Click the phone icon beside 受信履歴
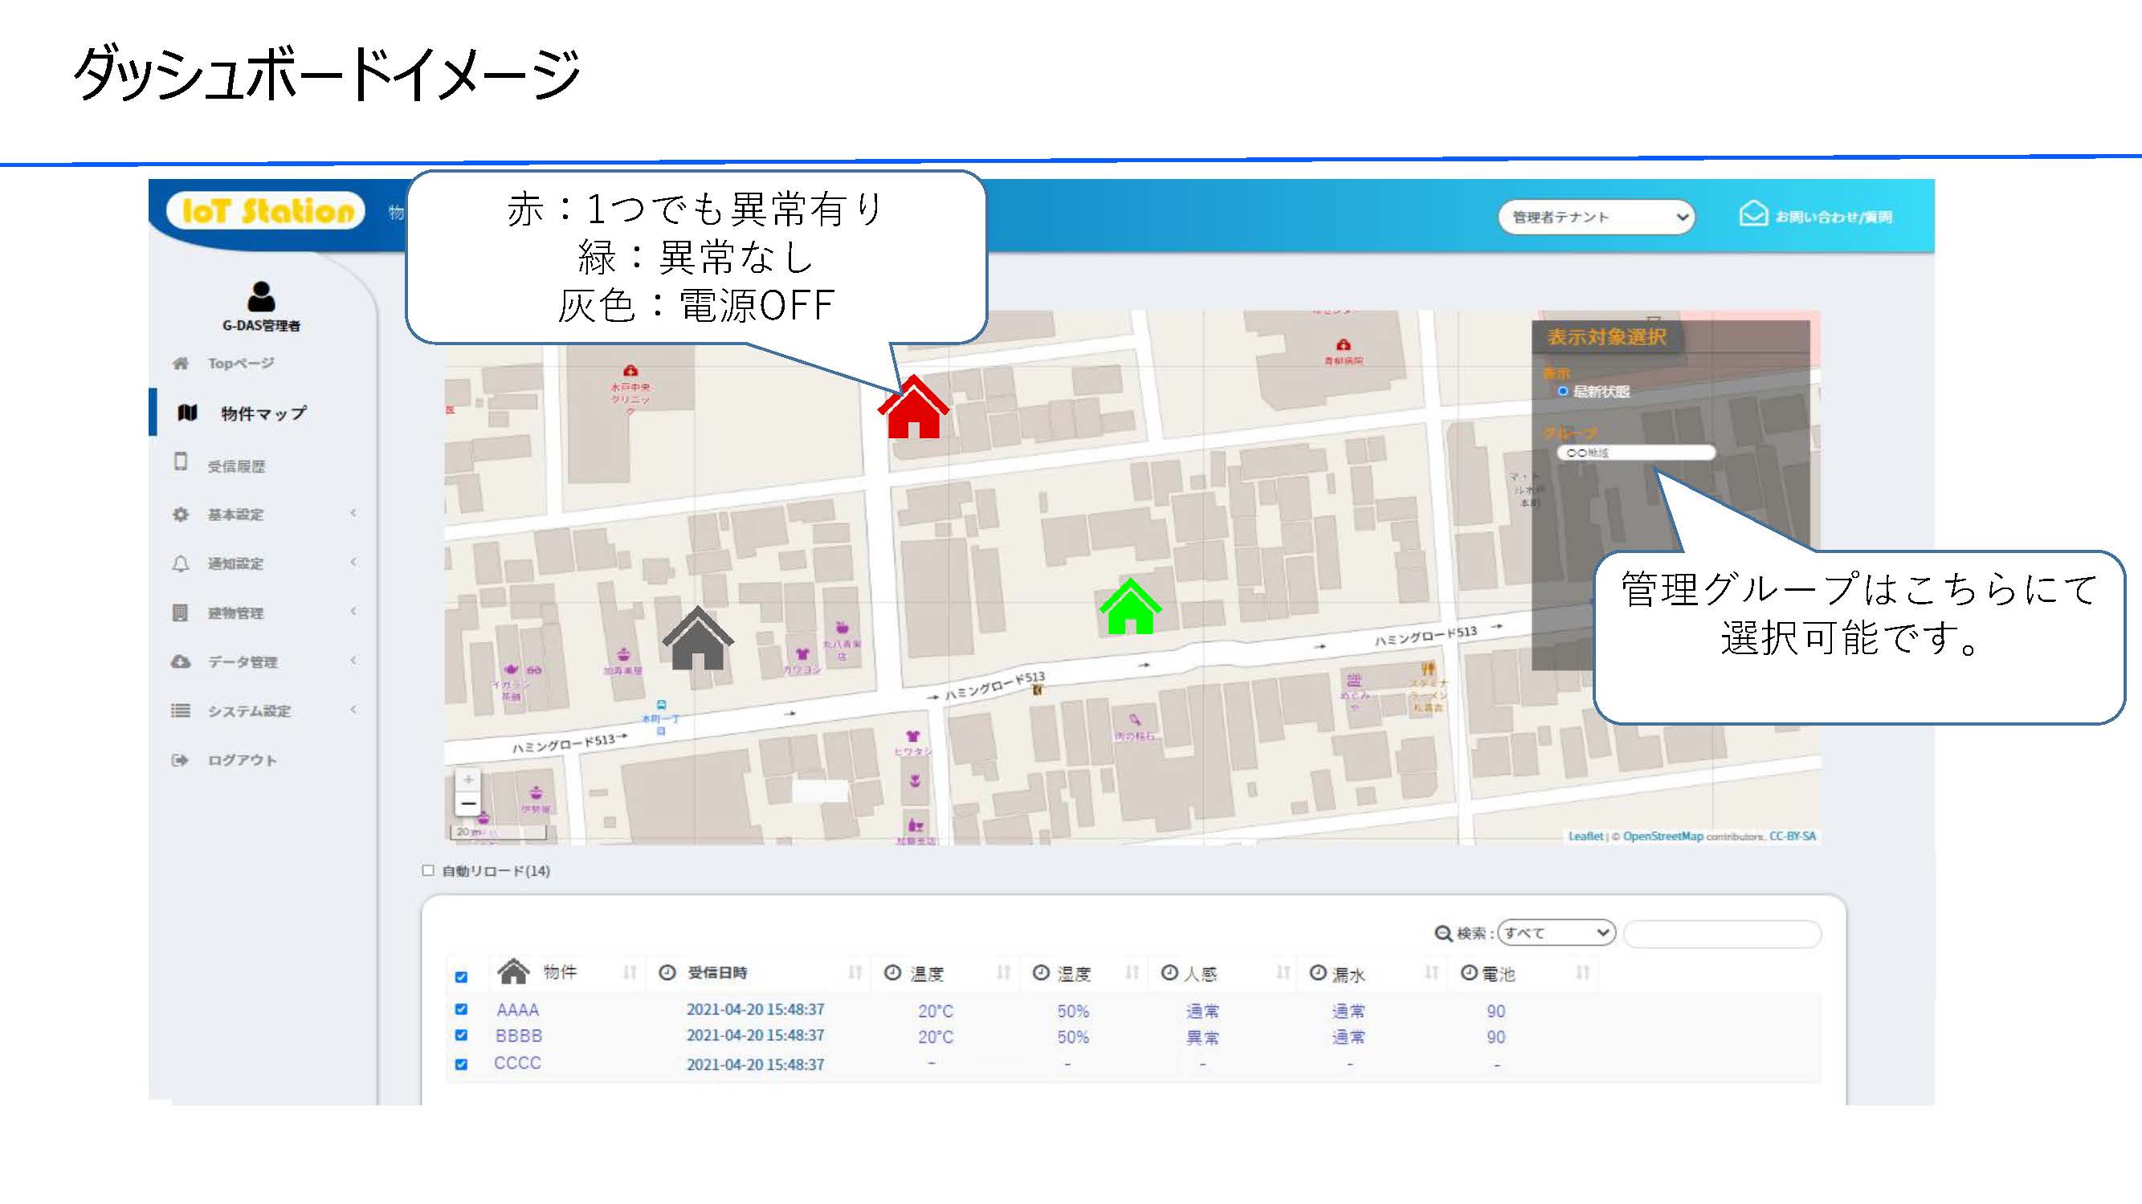This screenshot has width=2142, height=1204. [181, 462]
